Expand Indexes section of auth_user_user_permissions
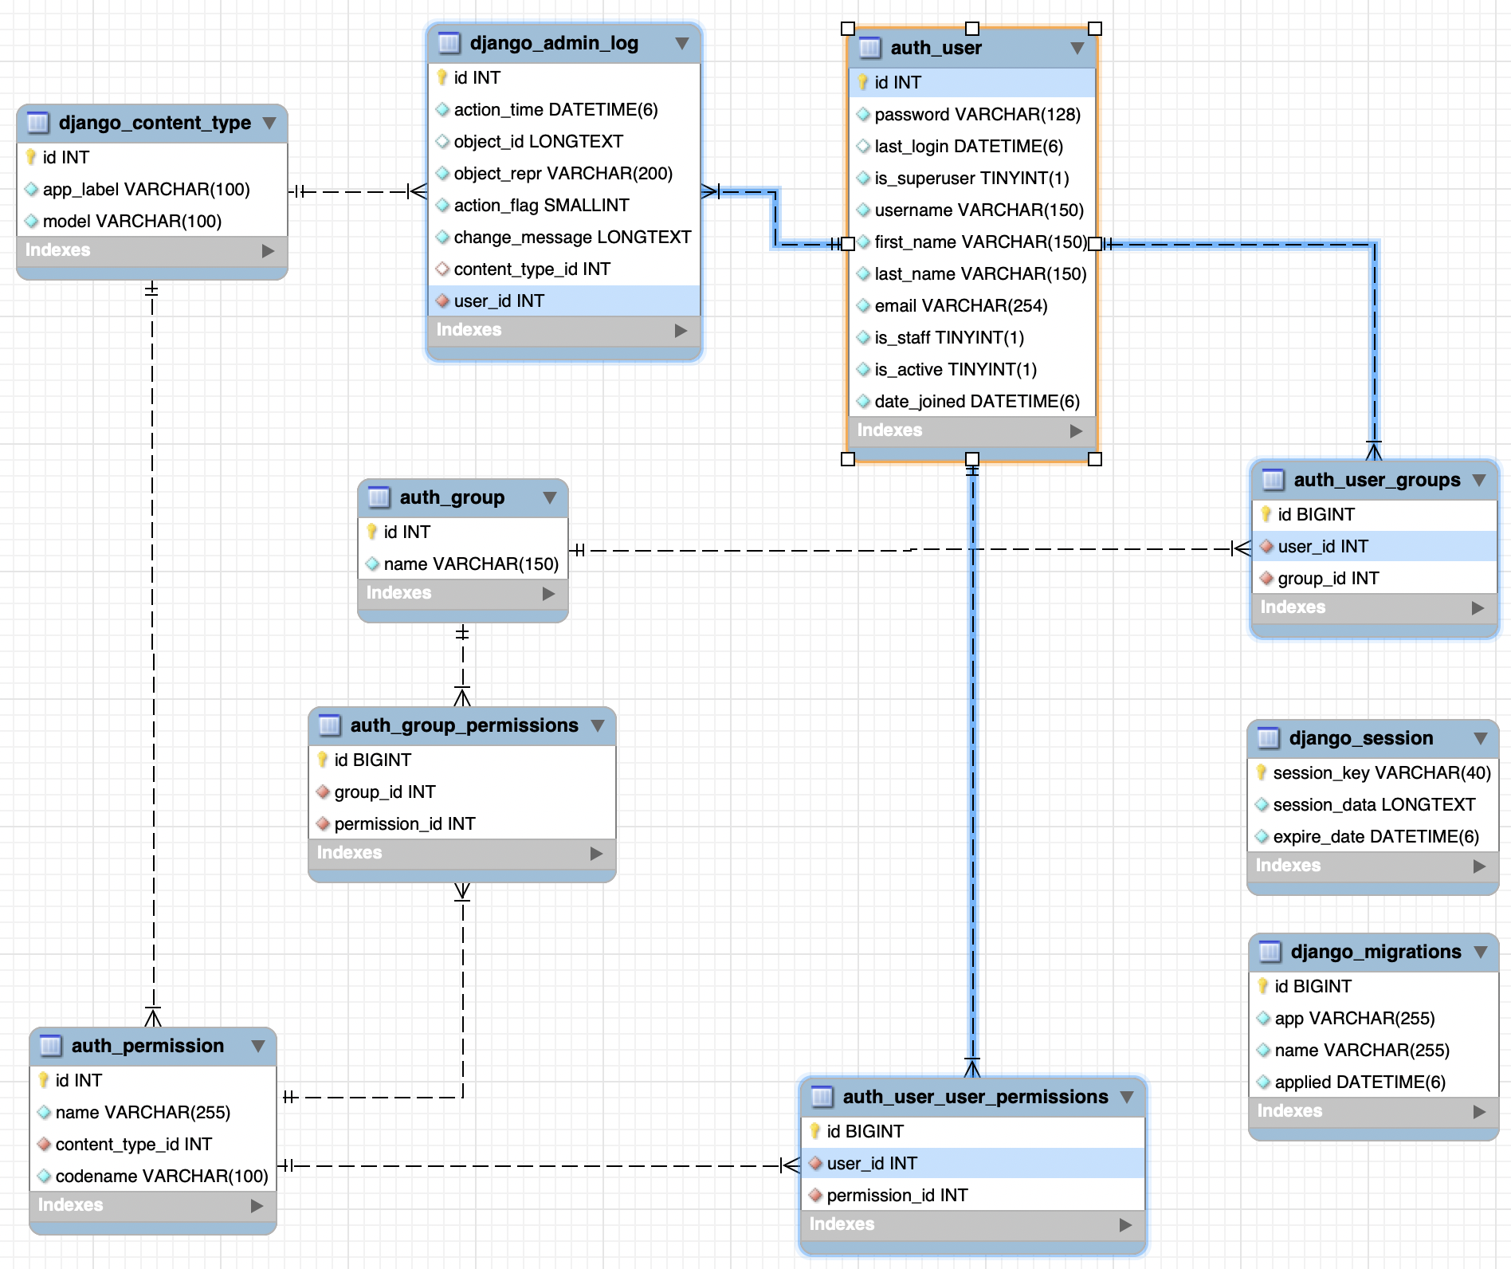 [x=1125, y=1224]
